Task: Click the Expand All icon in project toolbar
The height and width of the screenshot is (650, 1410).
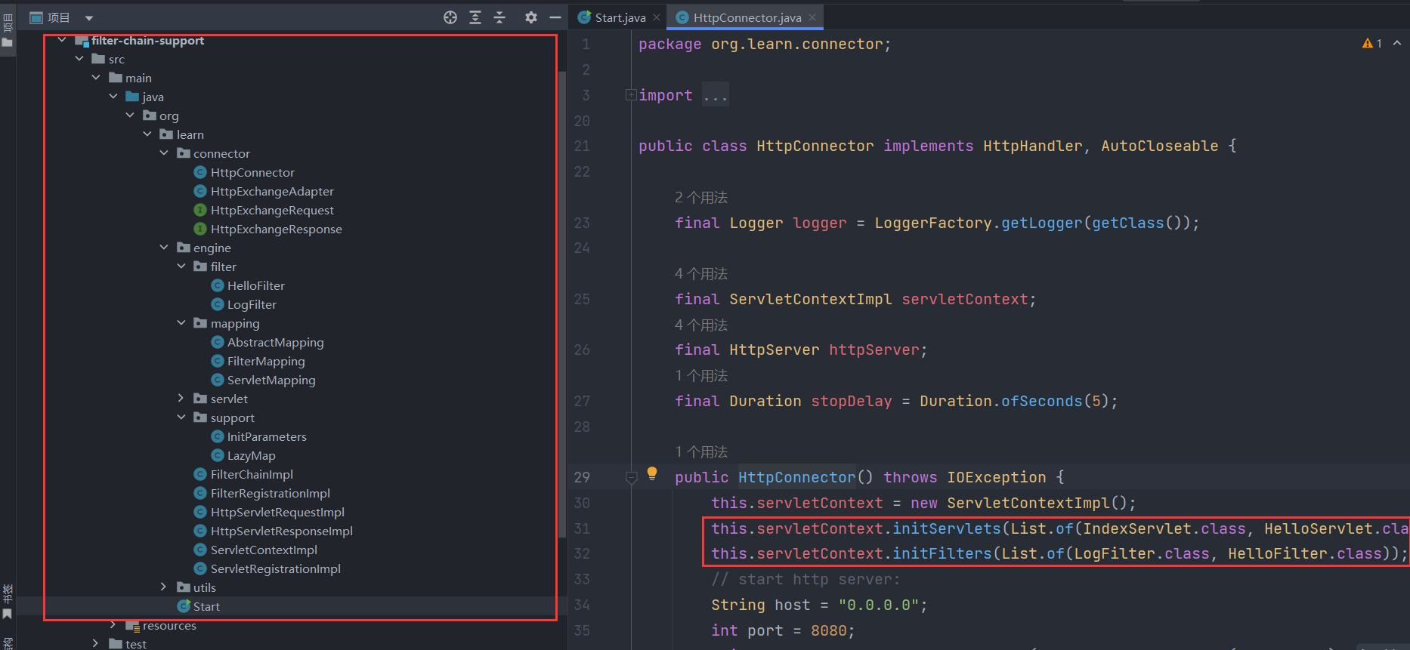Action: (475, 17)
